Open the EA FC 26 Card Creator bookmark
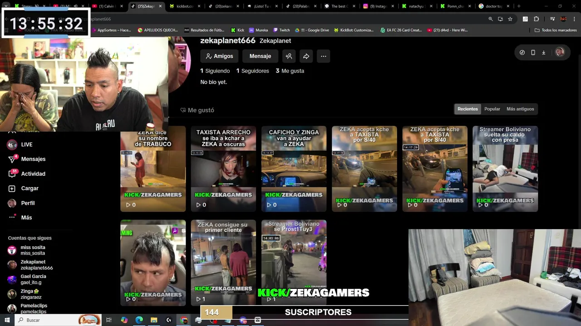 [401, 30]
